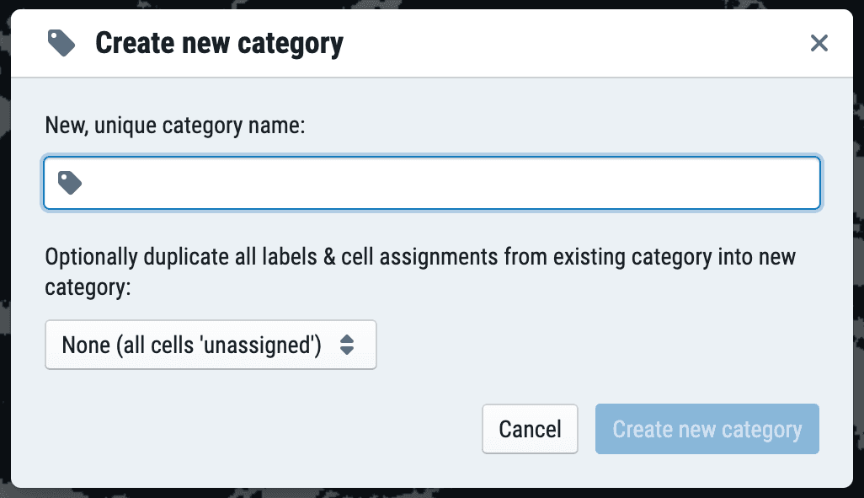This screenshot has width=864, height=498.
Task: Click the price-tag glyph beside 'Create new category'
Action: tap(61, 42)
